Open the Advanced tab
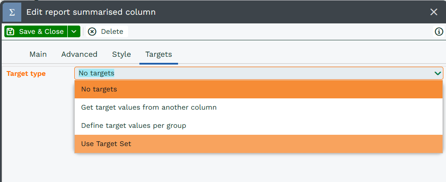 79,54
